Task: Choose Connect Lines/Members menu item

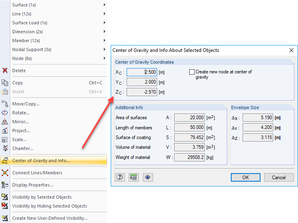Action: (37, 173)
